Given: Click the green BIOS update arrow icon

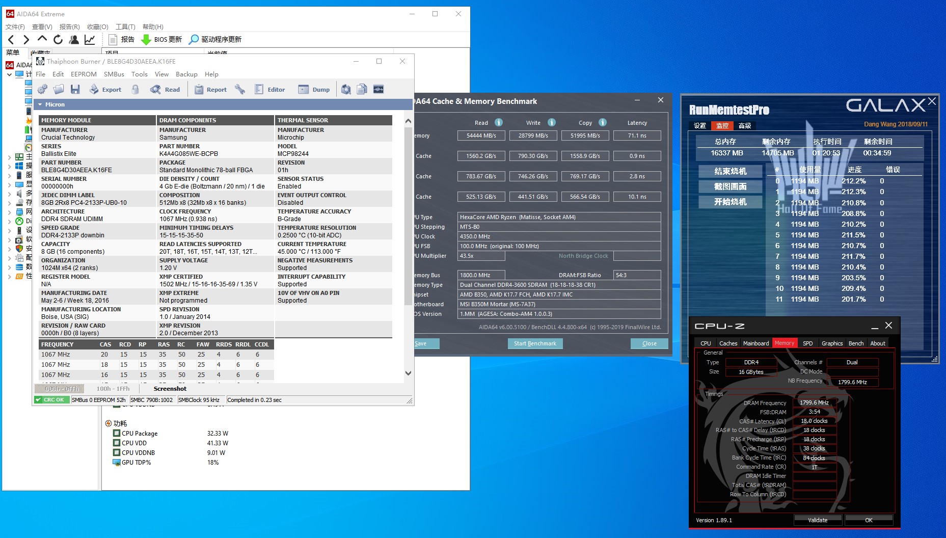Looking at the screenshot, I should [146, 39].
